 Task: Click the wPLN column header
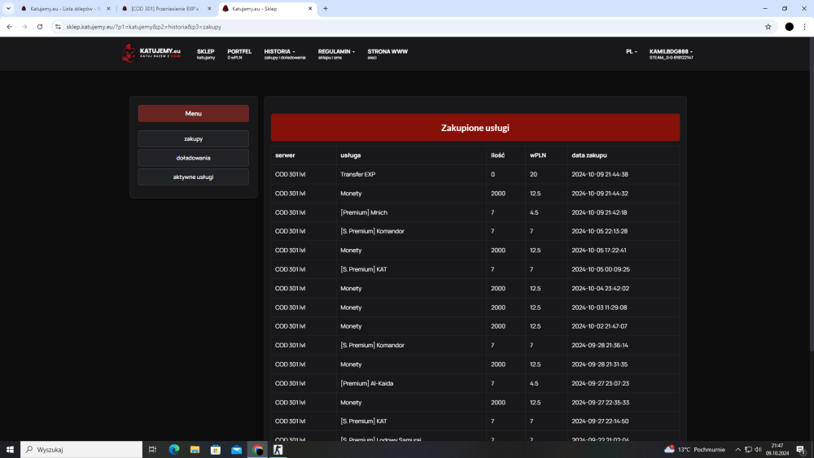pos(538,155)
